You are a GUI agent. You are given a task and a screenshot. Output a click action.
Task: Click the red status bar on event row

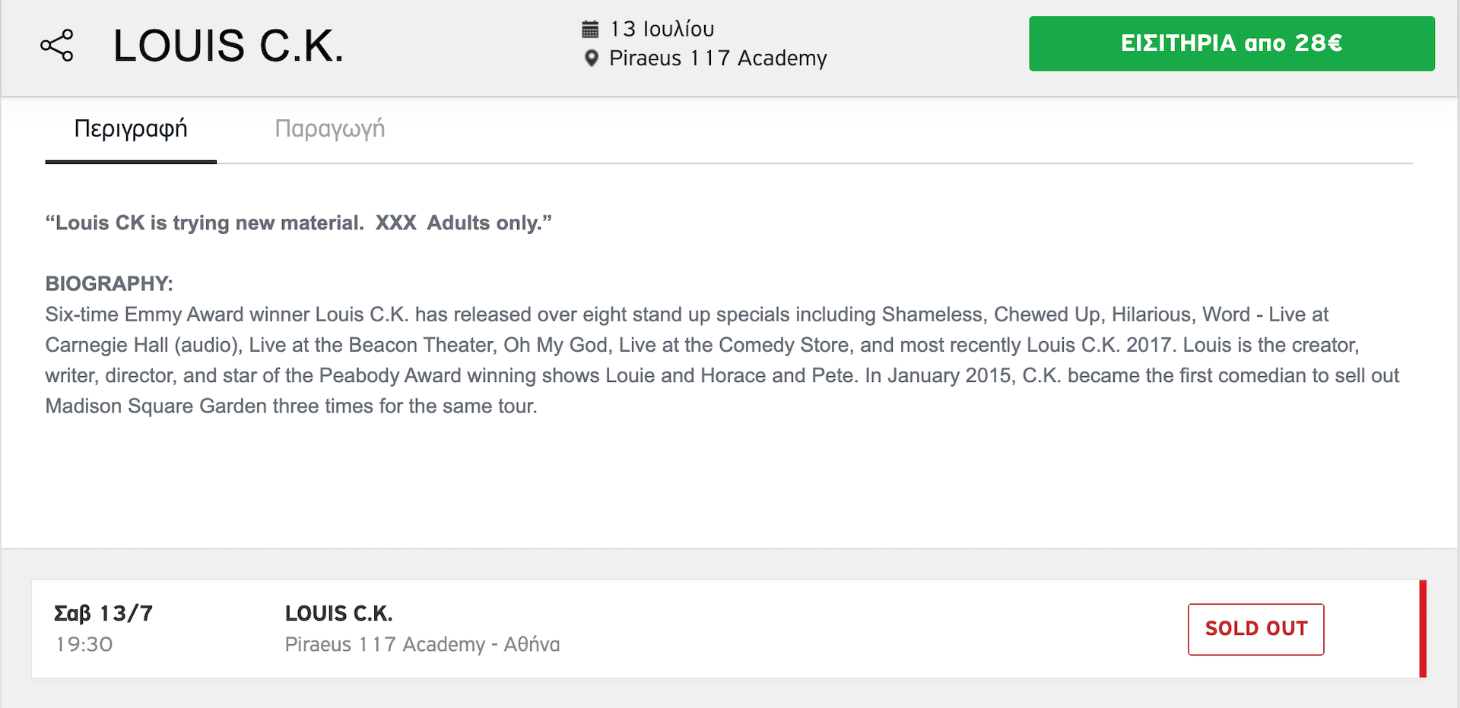(1422, 628)
